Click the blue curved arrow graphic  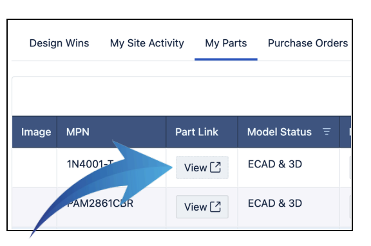coord(102,187)
